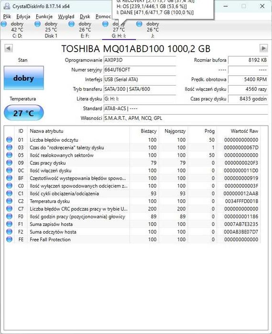Click status icon of row F2 Suma odczytów hosta
This screenshot has width=272, height=334.
pyautogui.click(x=9, y=232)
